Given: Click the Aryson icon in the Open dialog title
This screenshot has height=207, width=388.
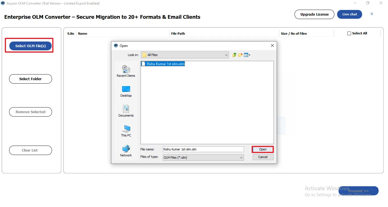Looking at the screenshot, I should click(116, 45).
